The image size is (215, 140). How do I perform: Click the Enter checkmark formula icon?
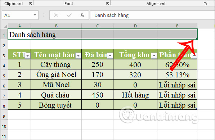[69, 15]
